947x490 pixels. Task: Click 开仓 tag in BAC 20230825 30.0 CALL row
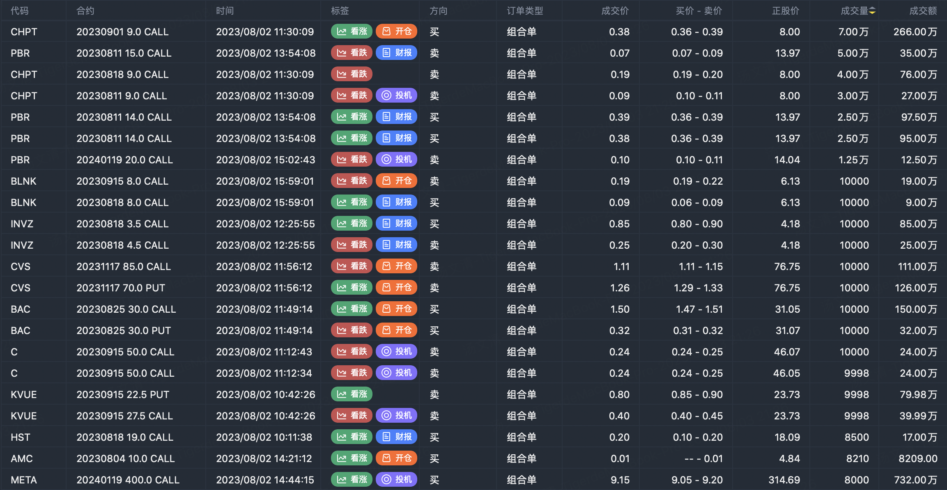click(396, 309)
